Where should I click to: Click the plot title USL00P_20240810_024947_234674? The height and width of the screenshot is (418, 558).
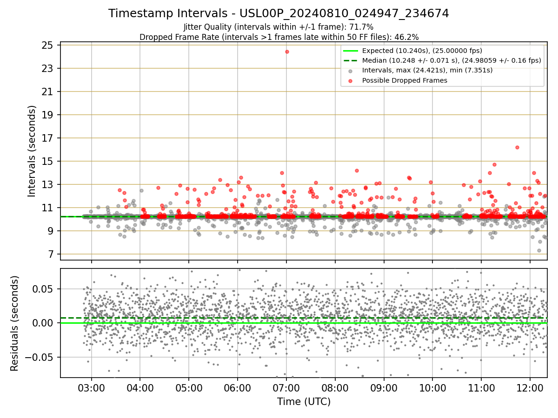279,13
